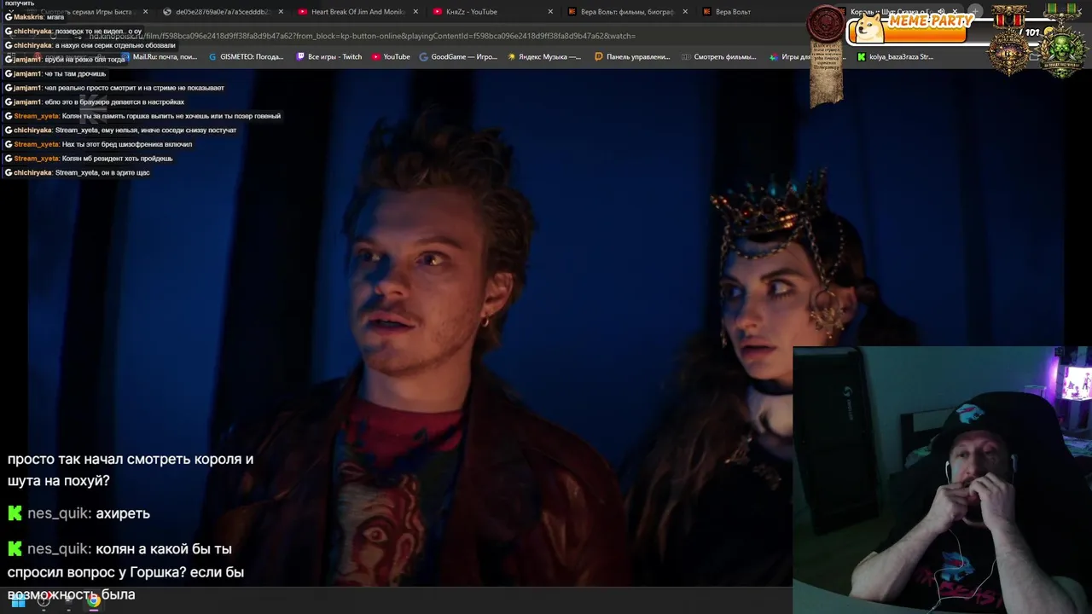The image size is (1092, 614).
Task: Close the Heart Break Of Jim And Monika tab
Action: pos(415,12)
